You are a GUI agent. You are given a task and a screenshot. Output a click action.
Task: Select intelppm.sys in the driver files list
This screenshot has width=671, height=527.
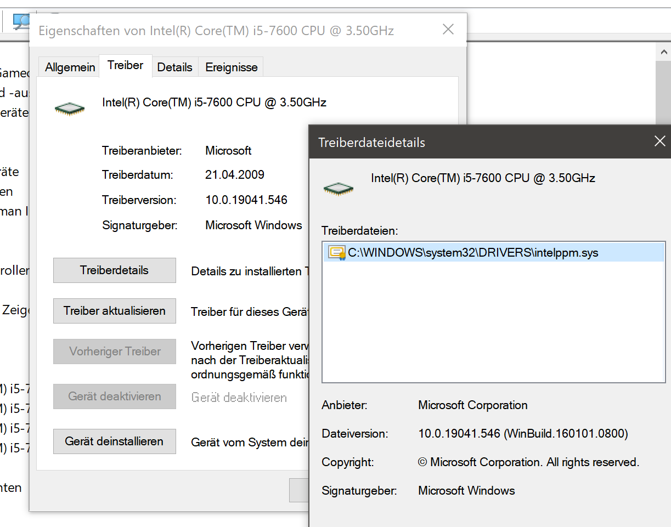click(494, 253)
